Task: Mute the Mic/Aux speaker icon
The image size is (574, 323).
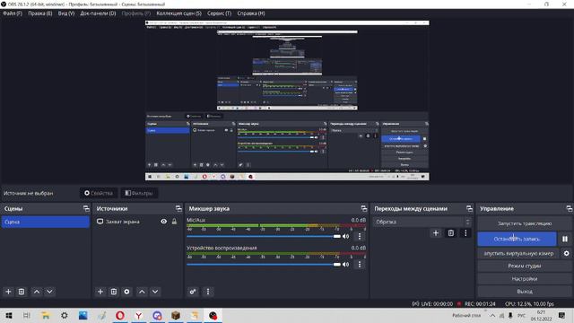Action: (x=345, y=236)
